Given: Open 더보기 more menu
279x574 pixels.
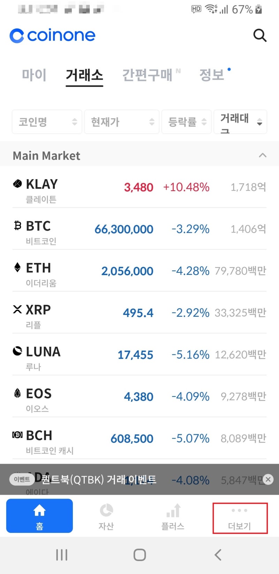Looking at the screenshot, I should [240, 518].
